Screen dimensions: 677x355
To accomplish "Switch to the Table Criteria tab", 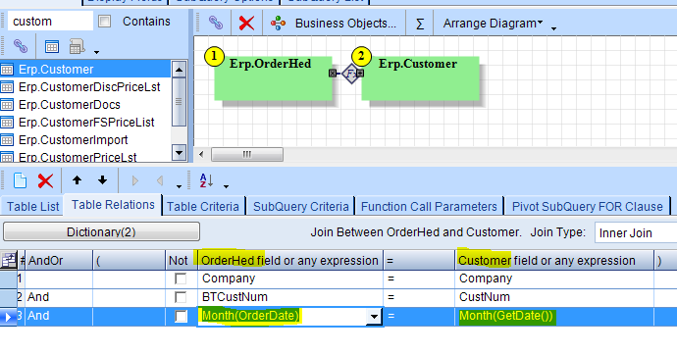I will coord(203,207).
